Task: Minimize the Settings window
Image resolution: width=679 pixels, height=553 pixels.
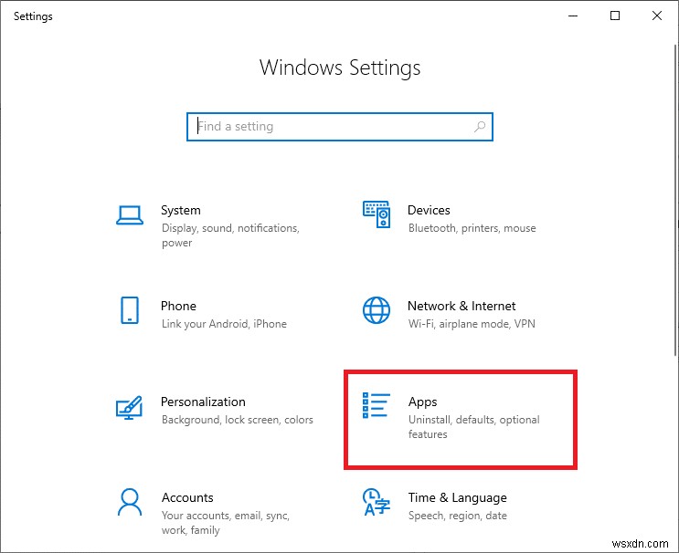Action: coord(573,16)
